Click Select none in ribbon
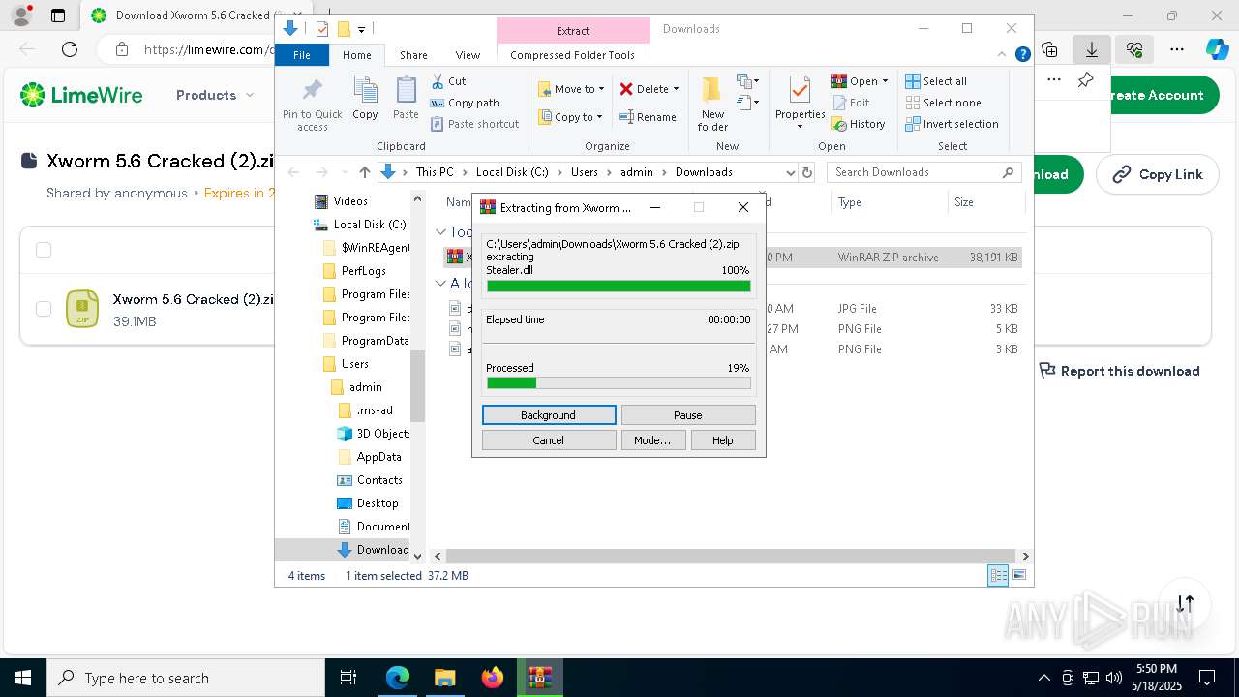The height and width of the screenshot is (697, 1239). click(x=943, y=103)
